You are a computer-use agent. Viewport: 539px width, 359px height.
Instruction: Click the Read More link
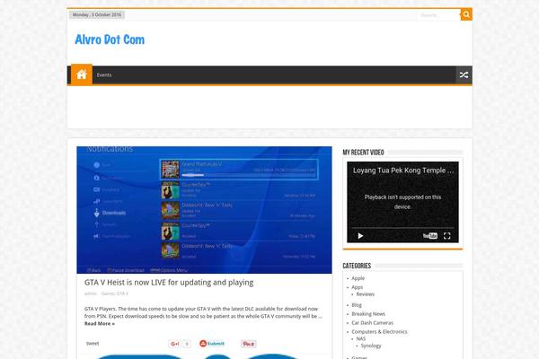(100, 324)
